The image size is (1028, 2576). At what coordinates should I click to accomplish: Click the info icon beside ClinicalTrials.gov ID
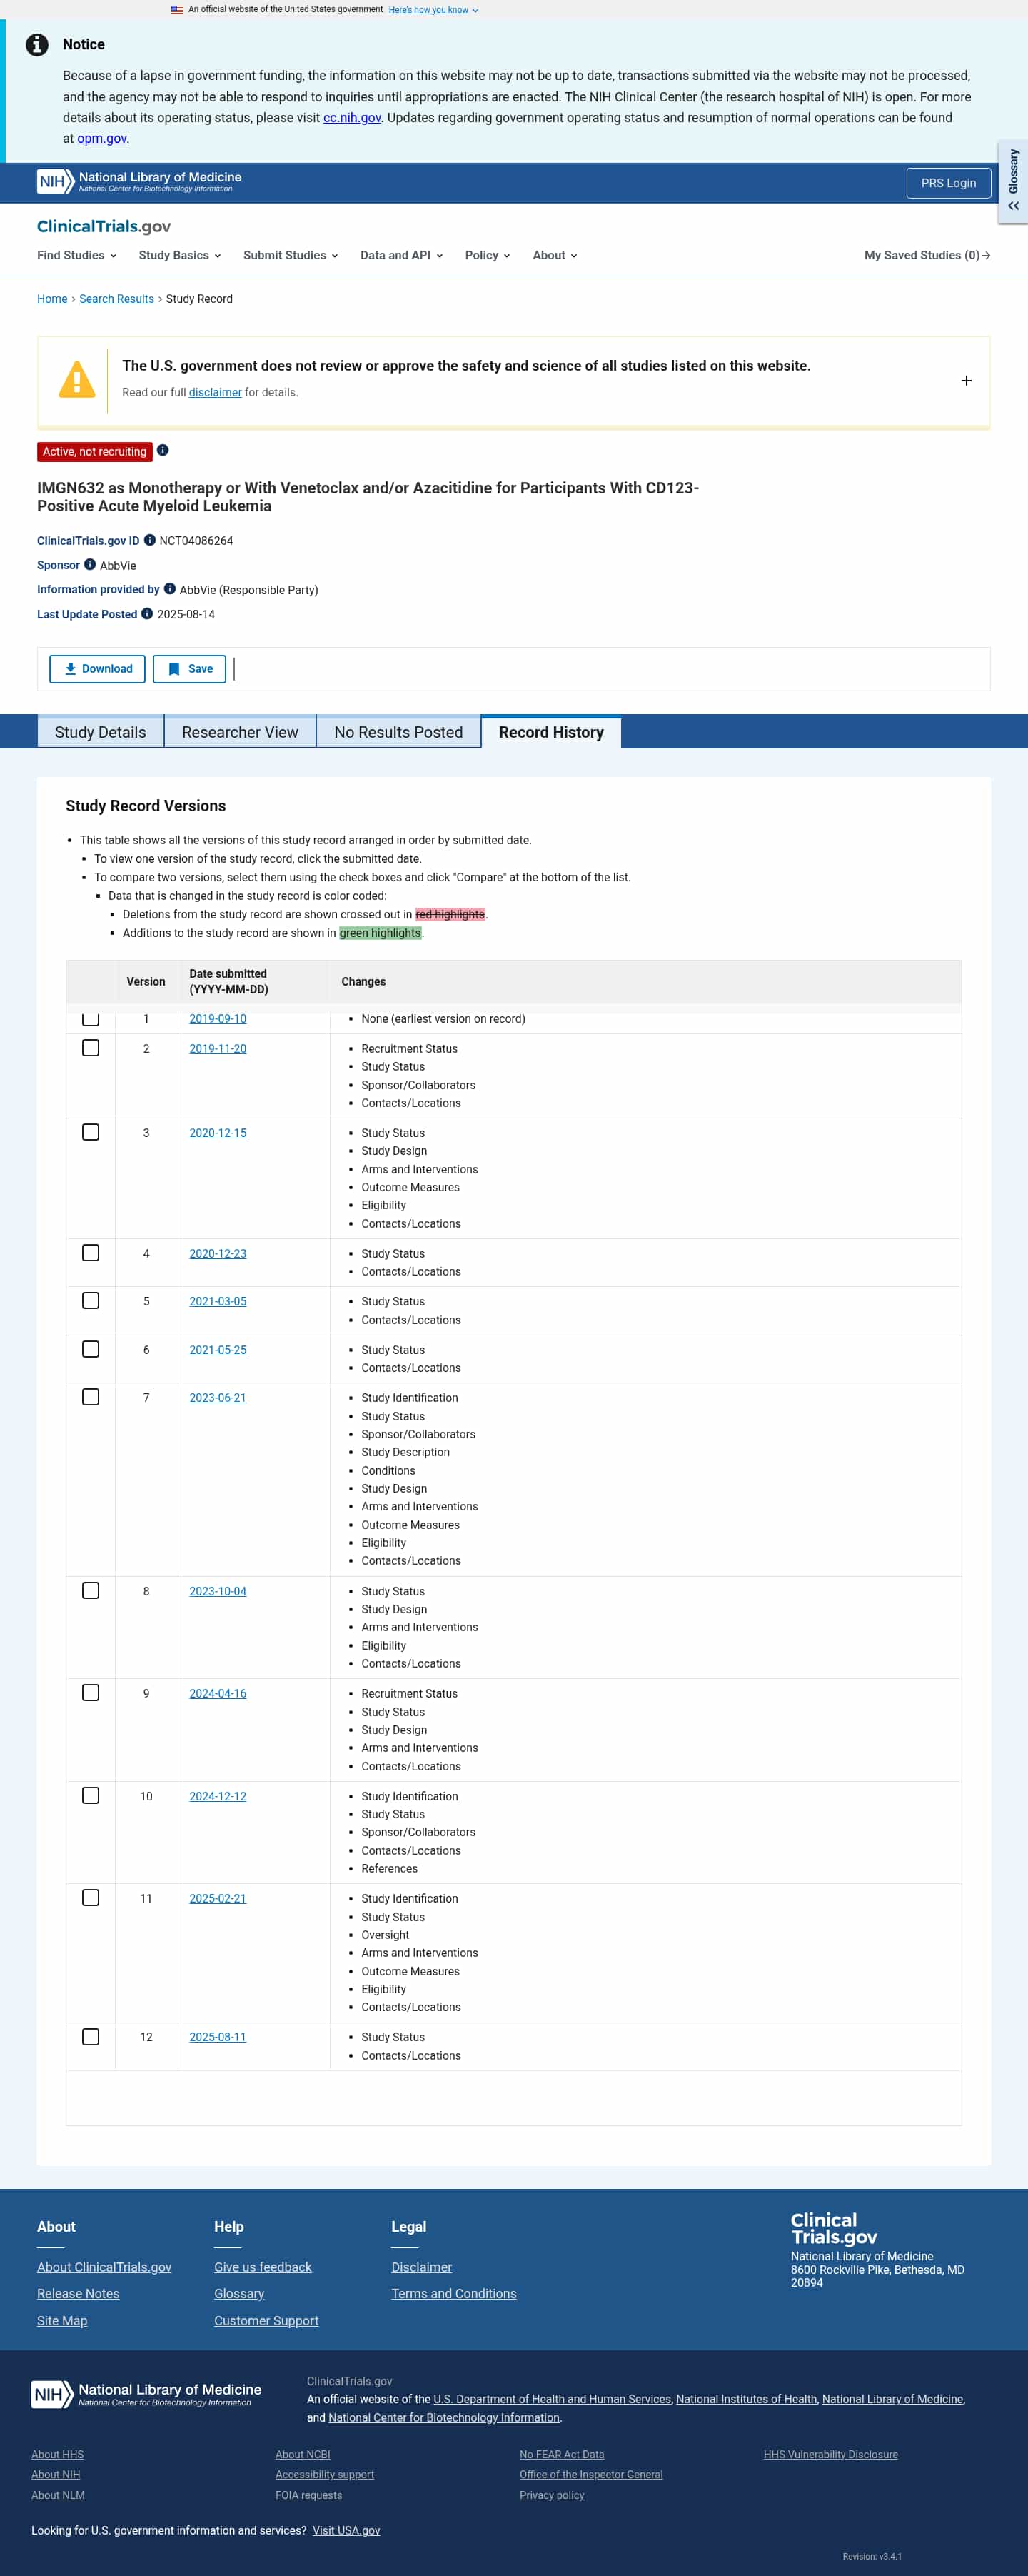[x=150, y=540]
